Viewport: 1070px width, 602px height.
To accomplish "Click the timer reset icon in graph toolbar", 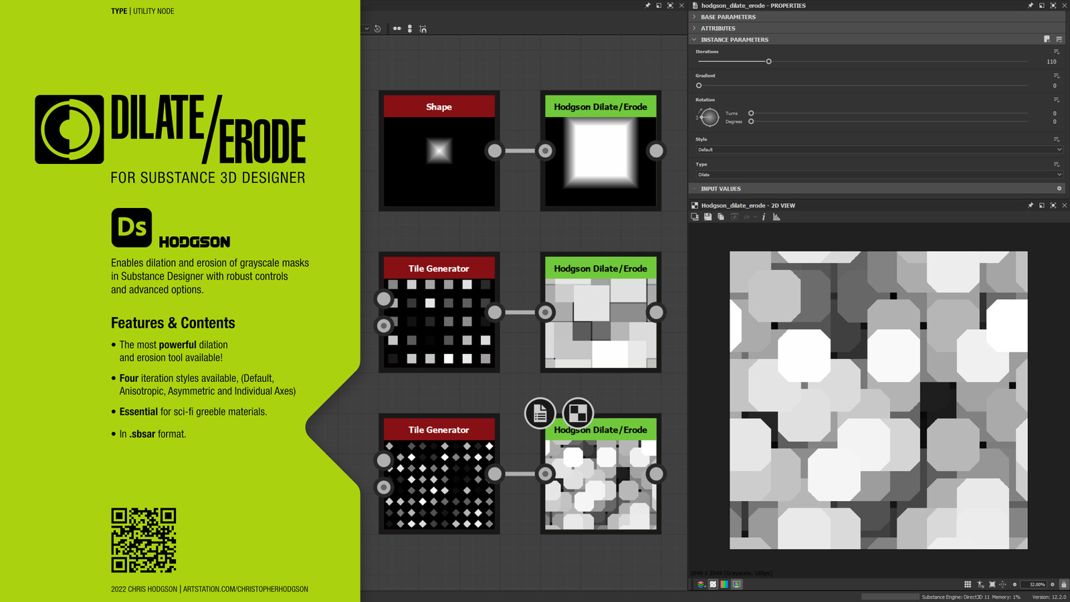I will (x=378, y=29).
